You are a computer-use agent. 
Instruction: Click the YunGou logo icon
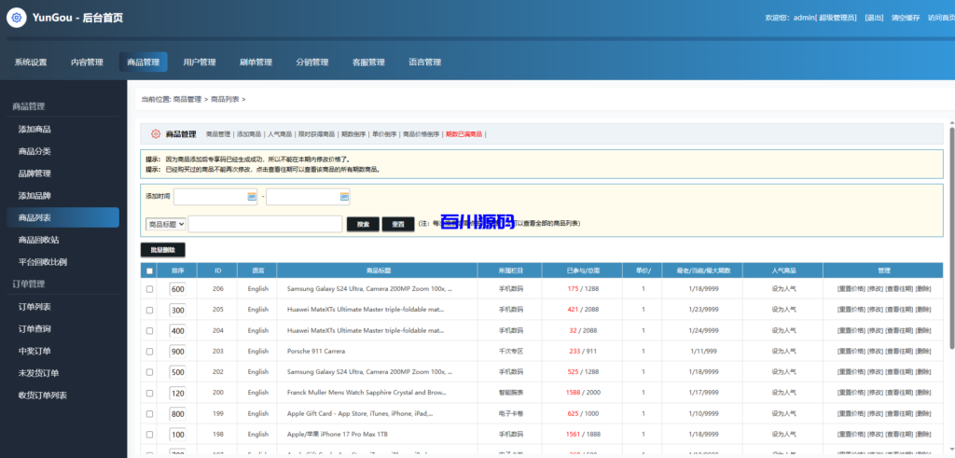[17, 18]
